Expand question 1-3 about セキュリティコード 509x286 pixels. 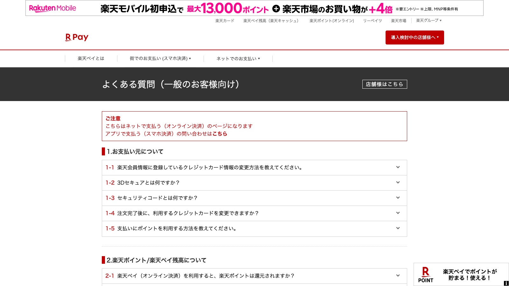(254, 198)
